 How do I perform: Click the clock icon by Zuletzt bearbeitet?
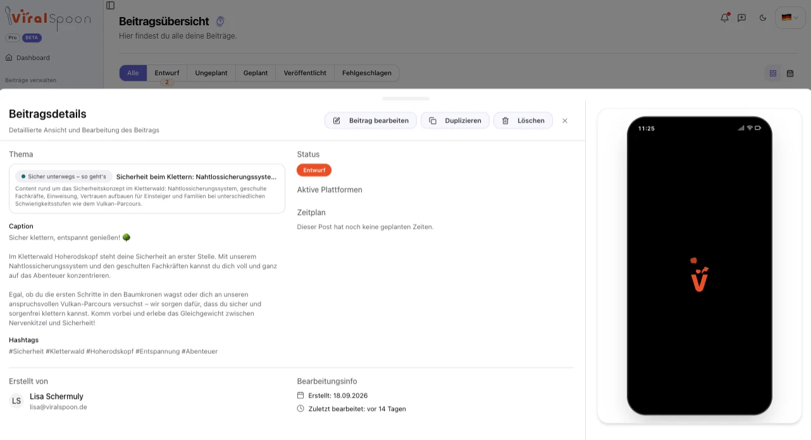click(300, 408)
